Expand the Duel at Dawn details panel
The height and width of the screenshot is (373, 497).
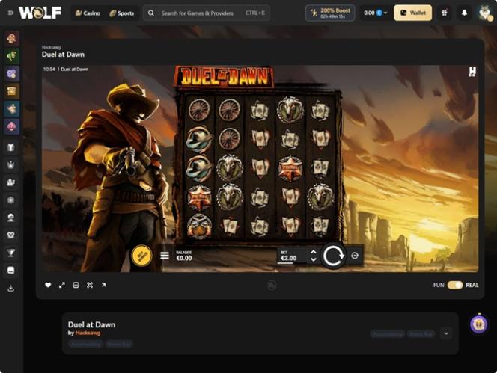(446, 333)
